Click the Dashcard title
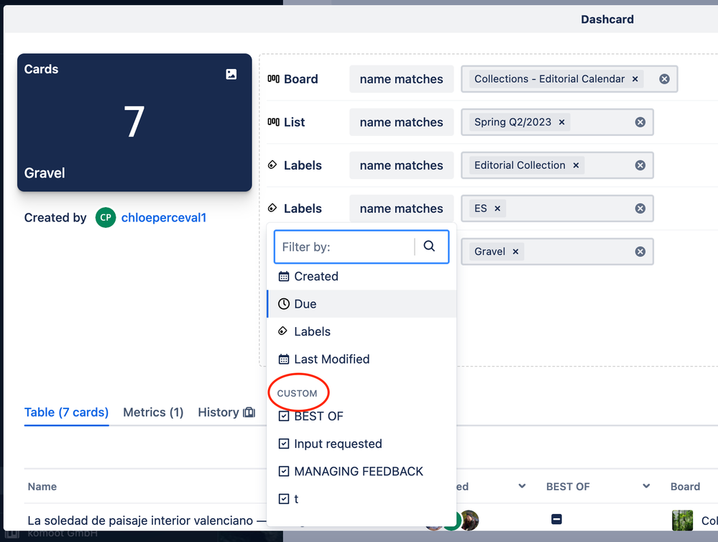The width and height of the screenshot is (718, 542). click(607, 19)
